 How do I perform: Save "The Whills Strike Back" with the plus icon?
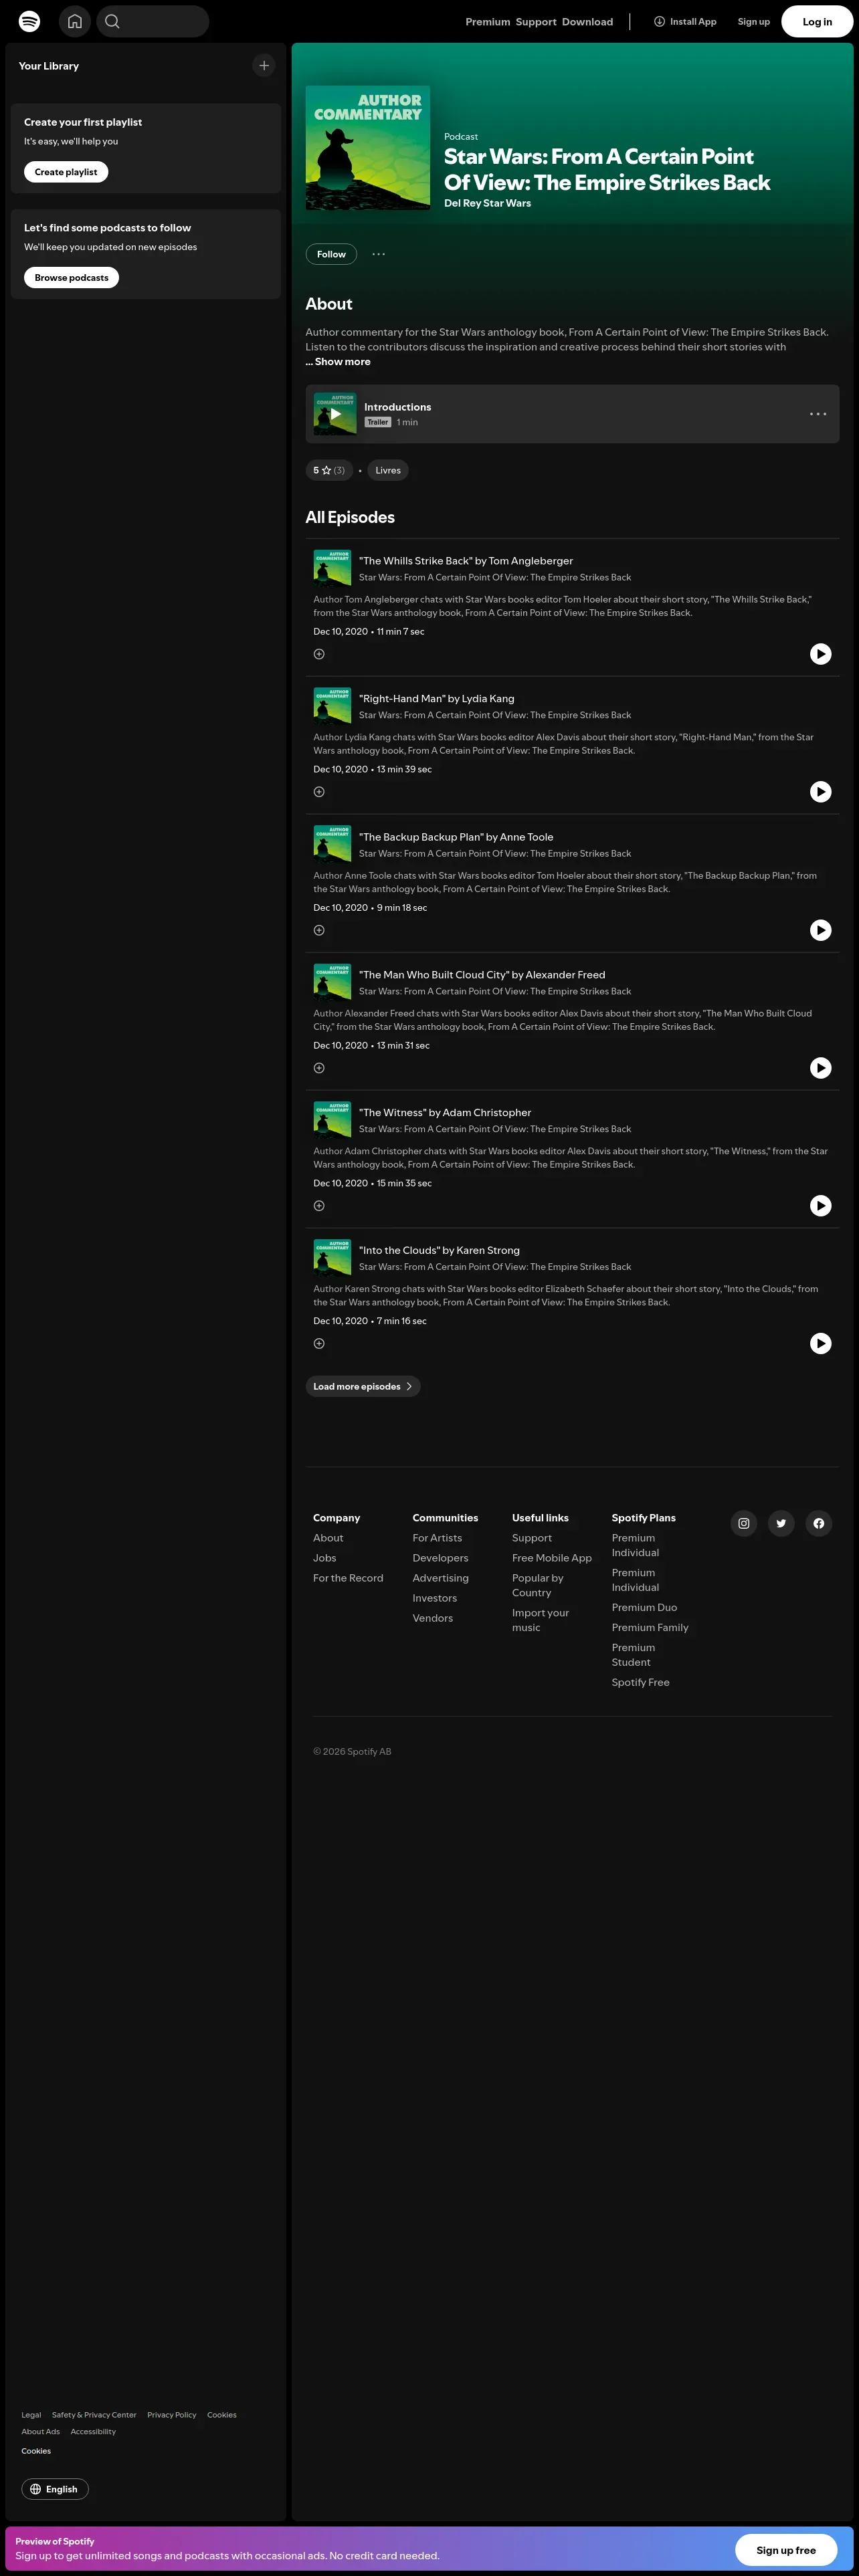click(319, 654)
